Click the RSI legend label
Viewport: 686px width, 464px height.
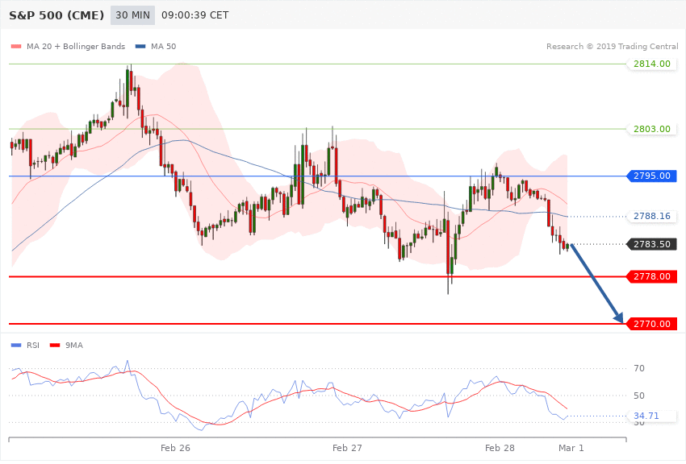pyautogui.click(x=33, y=346)
